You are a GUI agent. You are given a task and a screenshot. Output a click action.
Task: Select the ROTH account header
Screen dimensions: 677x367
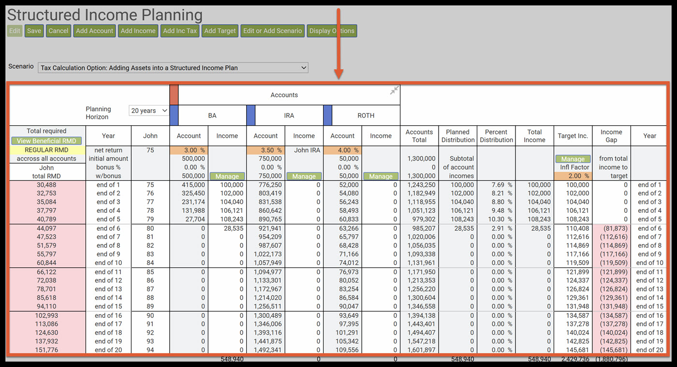(366, 116)
